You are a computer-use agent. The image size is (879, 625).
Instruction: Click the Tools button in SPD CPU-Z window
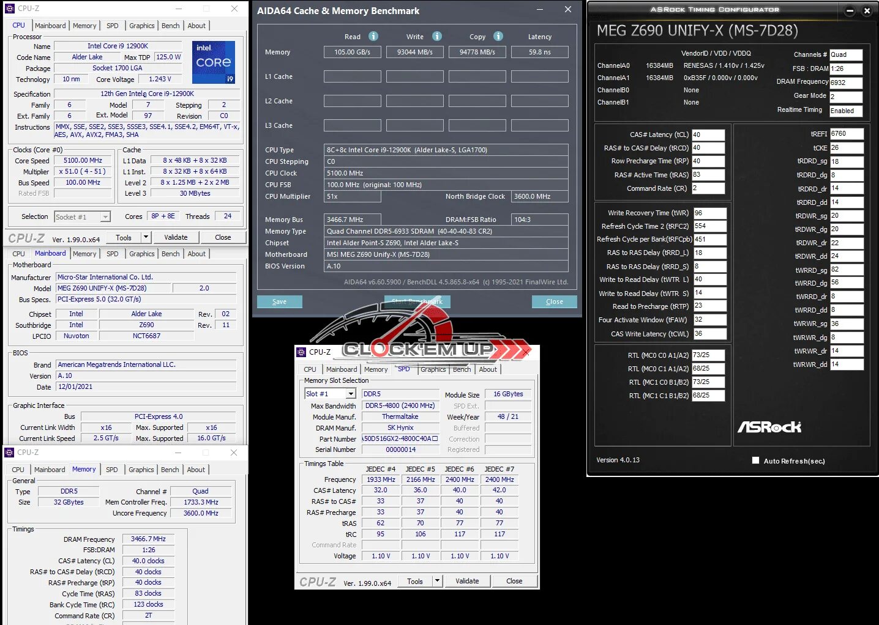[415, 581]
